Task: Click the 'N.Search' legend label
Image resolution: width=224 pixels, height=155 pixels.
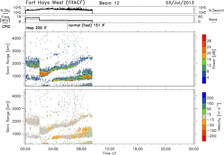Action: [x=216, y=10]
